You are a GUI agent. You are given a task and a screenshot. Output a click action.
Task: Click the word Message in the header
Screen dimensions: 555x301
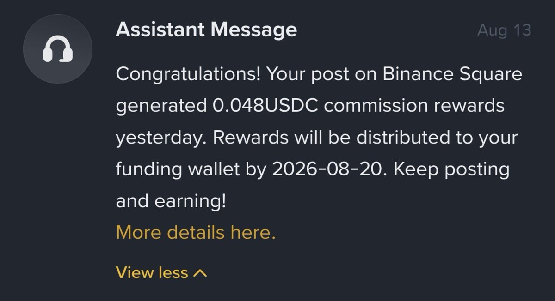click(253, 30)
